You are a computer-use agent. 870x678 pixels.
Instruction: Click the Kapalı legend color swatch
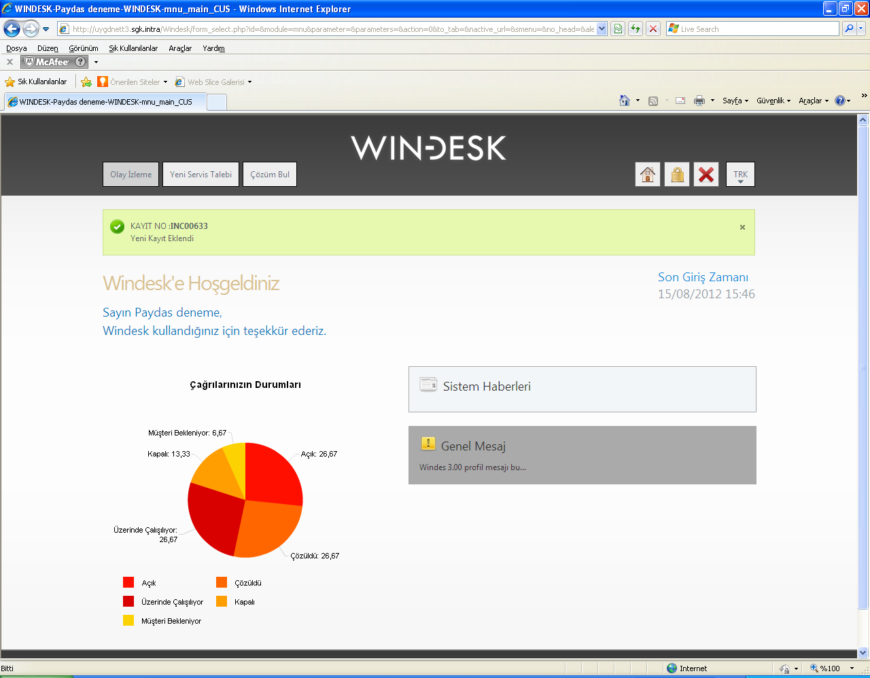point(222,601)
